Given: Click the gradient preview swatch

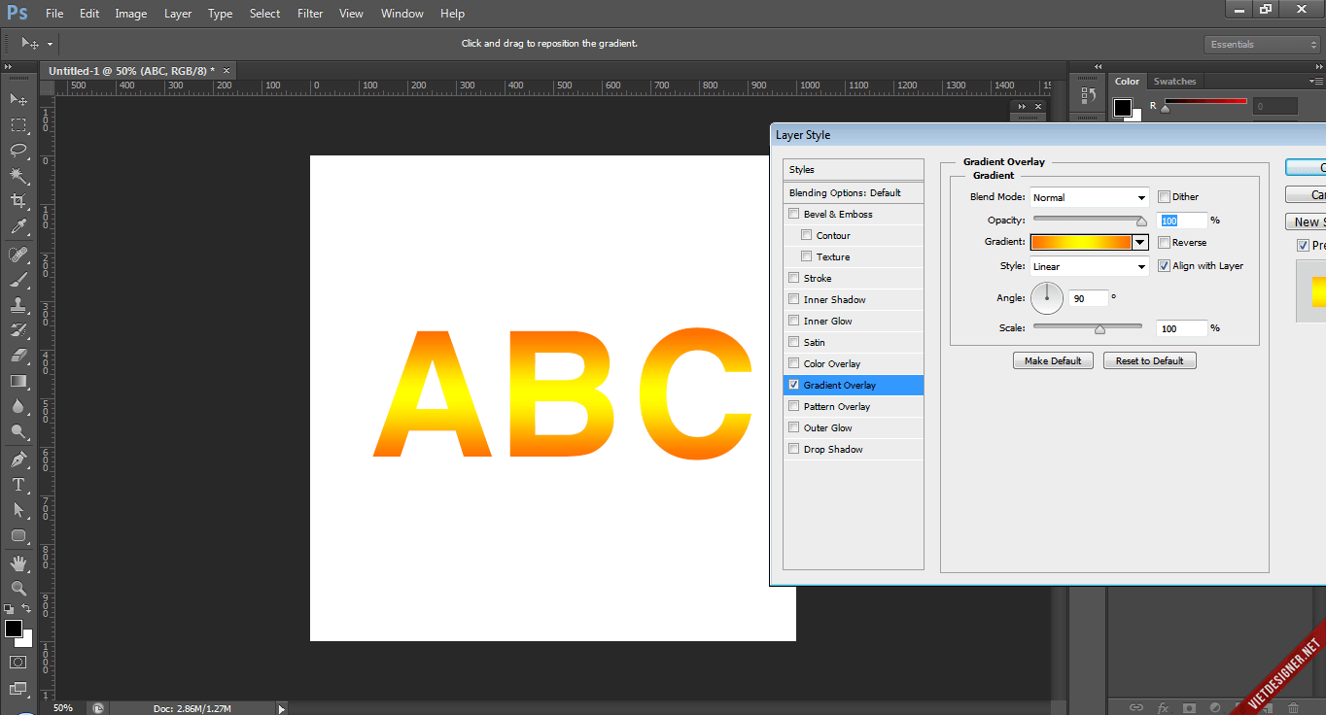Looking at the screenshot, I should pos(1081,243).
